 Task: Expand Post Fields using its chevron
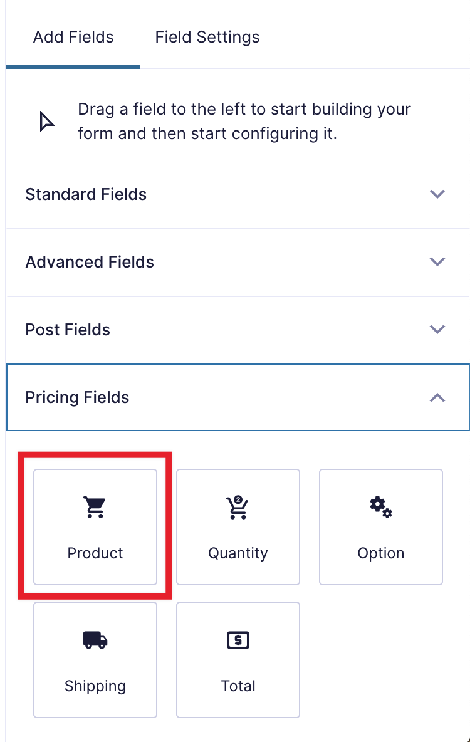pyautogui.click(x=437, y=329)
